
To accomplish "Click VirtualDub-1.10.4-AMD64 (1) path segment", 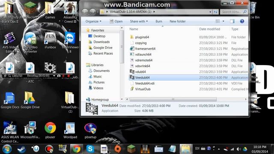I will [130, 12].
